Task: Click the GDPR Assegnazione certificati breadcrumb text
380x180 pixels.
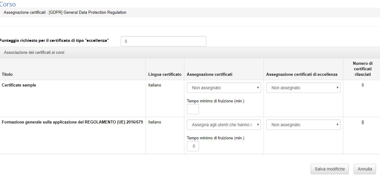Action: click(65, 13)
